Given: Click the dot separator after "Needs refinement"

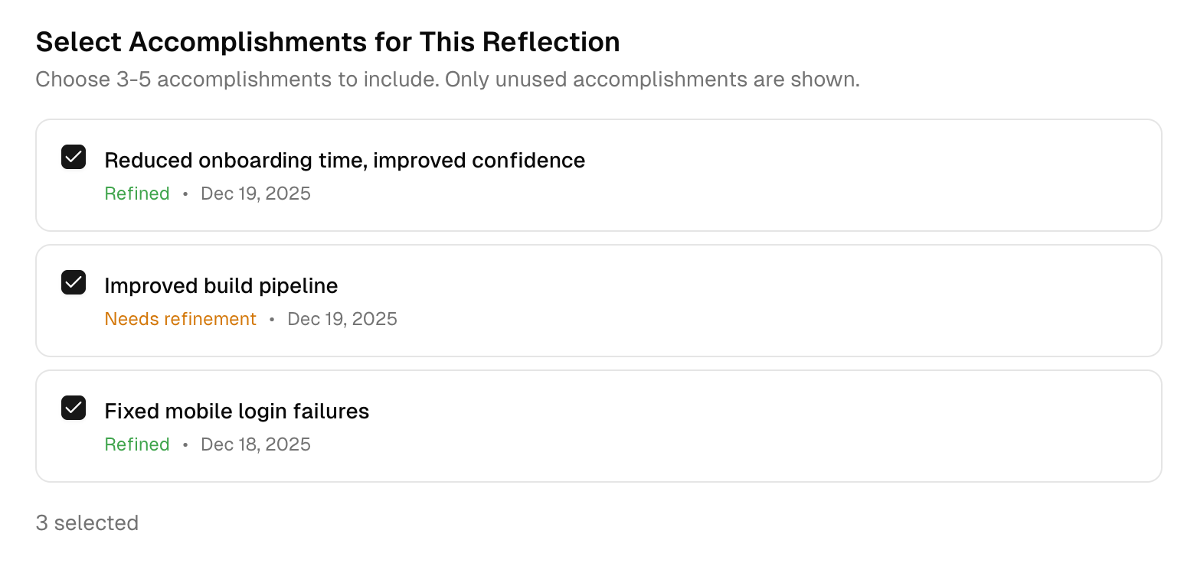Looking at the screenshot, I should (272, 320).
